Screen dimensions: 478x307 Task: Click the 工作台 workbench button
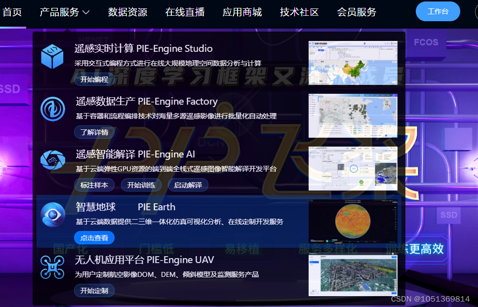[x=438, y=11]
